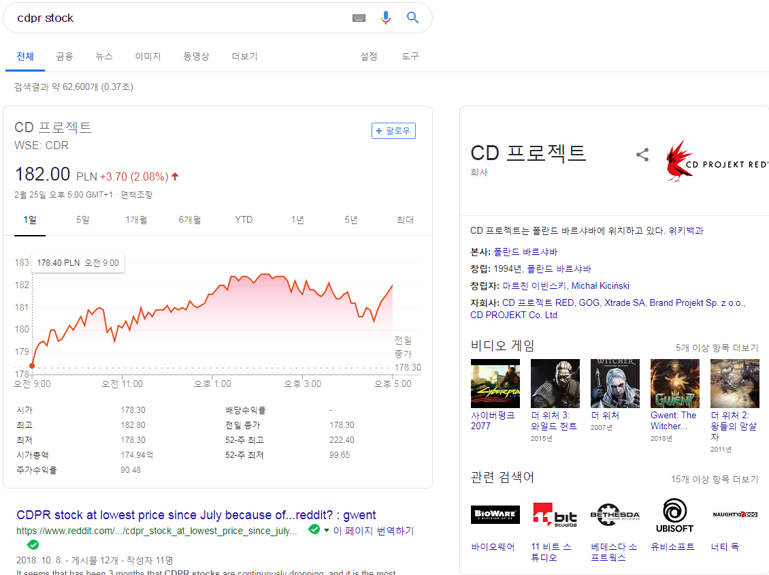Start voice search with the microphone icon
This screenshot has width=769, height=575.
(386, 18)
